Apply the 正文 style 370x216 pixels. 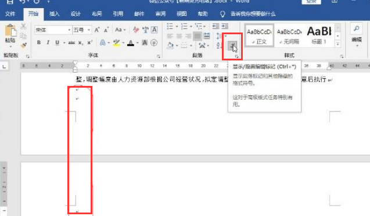pyautogui.click(x=259, y=35)
